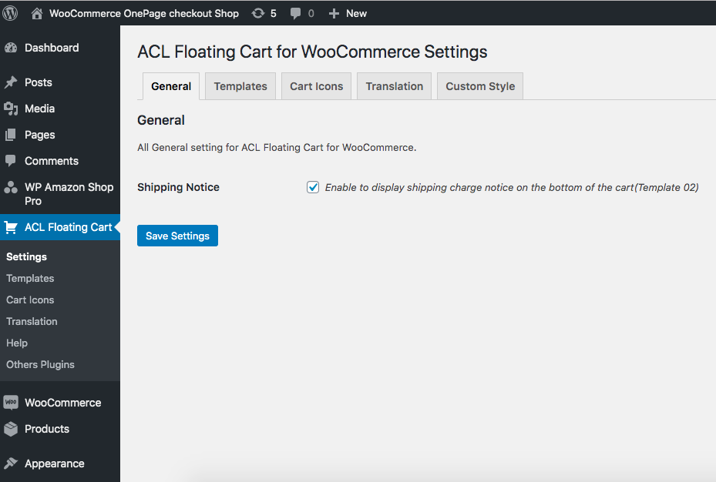The image size is (716, 482).
Task: Open WP Amazon Shop Pro label
Action: click(x=69, y=194)
